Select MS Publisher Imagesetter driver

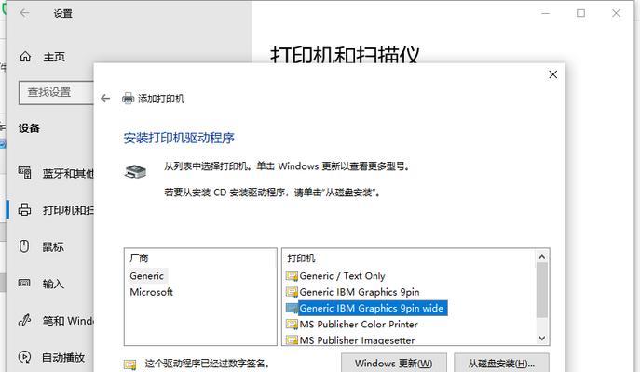[357, 339]
